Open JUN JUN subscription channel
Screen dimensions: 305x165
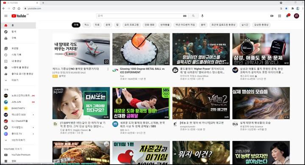18,102
